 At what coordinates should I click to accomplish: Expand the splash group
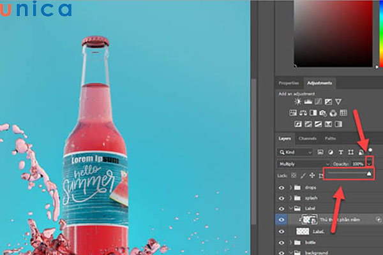click(290, 198)
